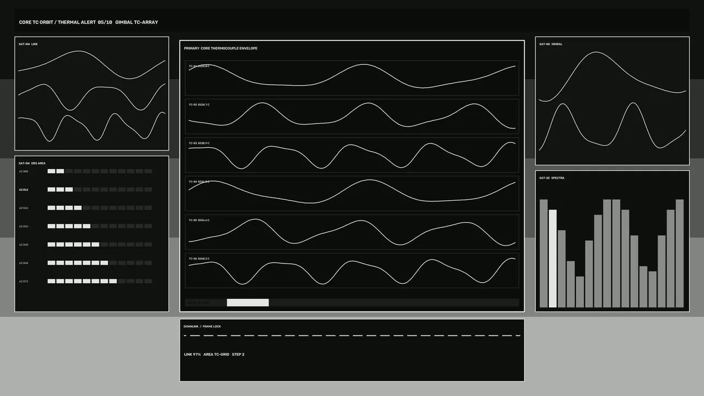Select the TC-01 trace label
The image size is (704, 396).
point(199,66)
